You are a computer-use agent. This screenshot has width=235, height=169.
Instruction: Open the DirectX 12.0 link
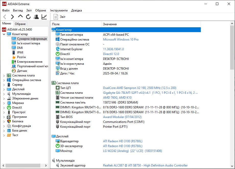click(x=111, y=54)
